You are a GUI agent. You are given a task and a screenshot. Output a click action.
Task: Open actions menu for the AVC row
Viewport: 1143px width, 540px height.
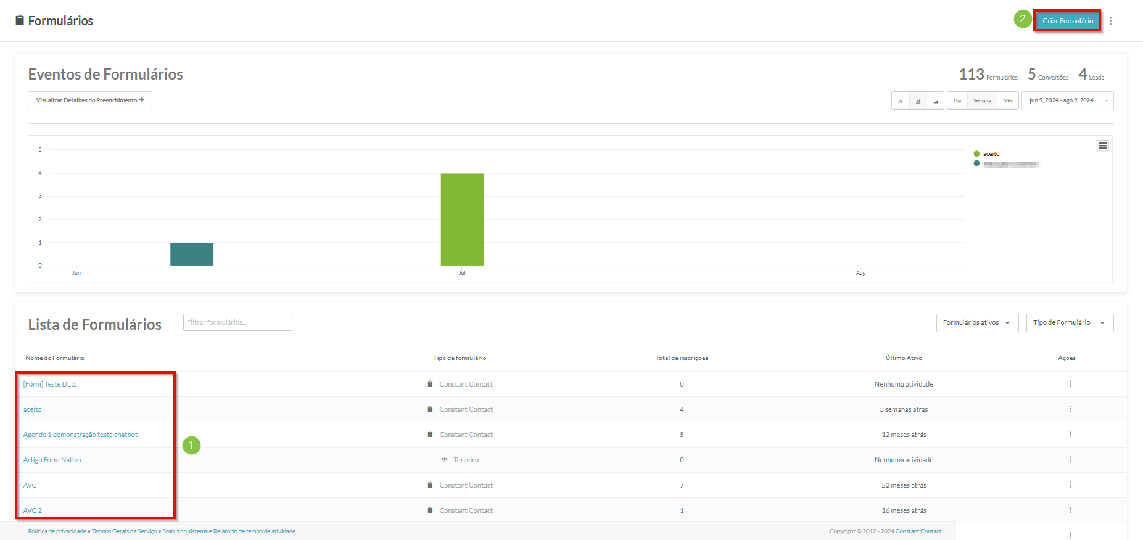tap(1070, 485)
